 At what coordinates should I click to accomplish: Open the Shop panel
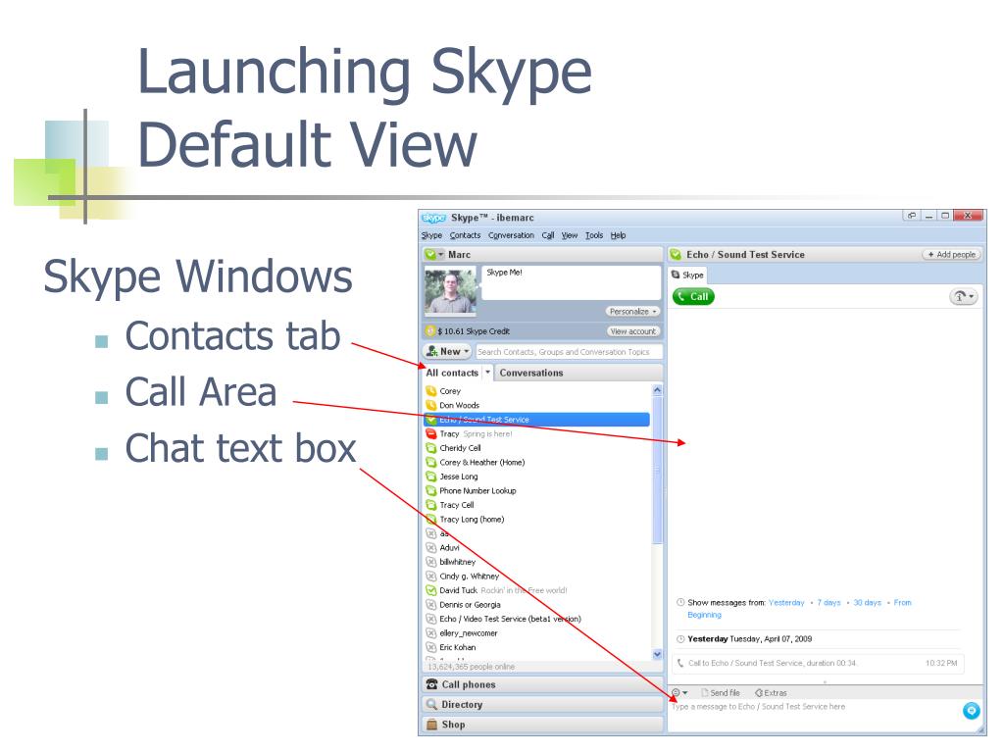tap(542, 725)
